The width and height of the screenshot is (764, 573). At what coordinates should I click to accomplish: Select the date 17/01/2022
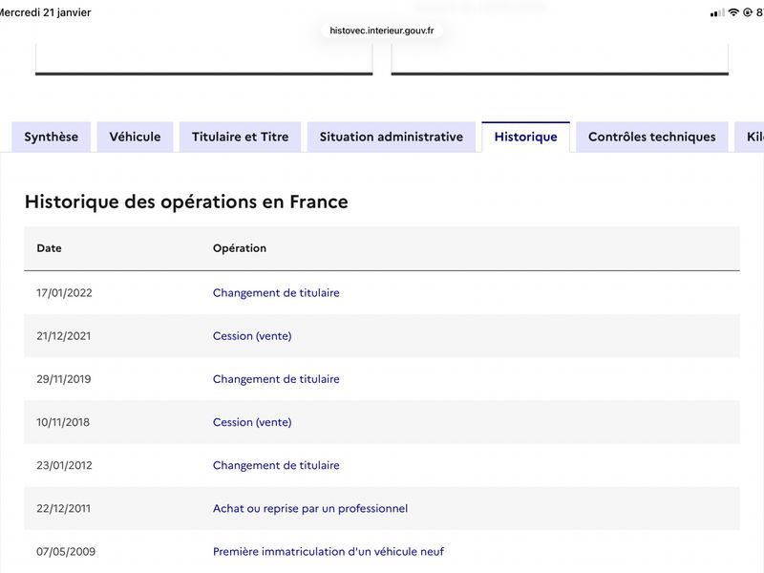(64, 293)
